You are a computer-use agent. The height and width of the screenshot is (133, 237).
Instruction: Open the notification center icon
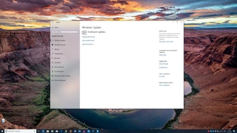[234, 131]
